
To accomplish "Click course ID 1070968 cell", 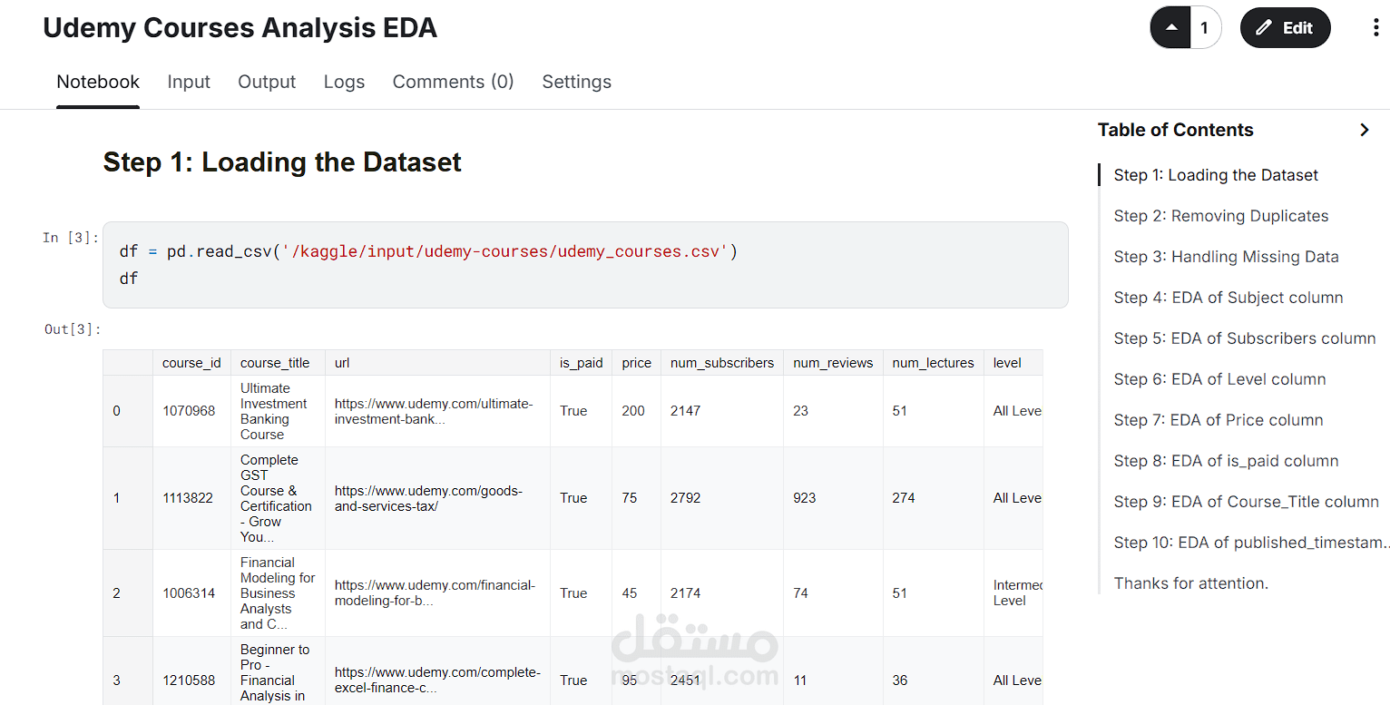I will click(x=190, y=411).
